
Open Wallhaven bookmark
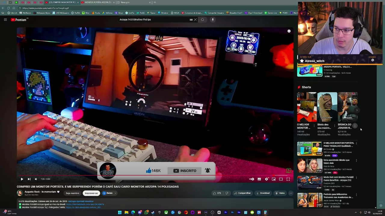click(x=25, y=13)
